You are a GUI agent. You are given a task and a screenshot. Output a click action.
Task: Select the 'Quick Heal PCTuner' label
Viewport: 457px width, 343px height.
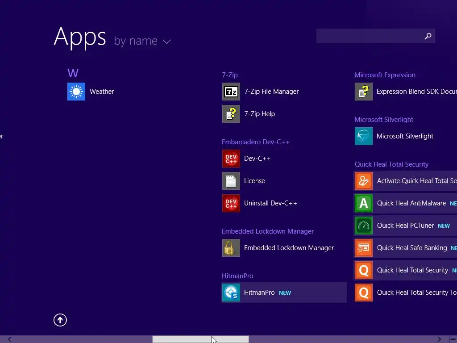tap(405, 226)
